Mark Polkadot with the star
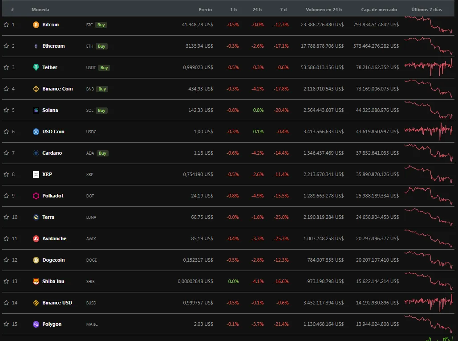Viewport: 458px width, 341px height. 6,196
